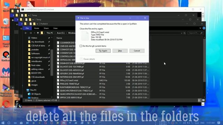The image size is (223, 125).
Task: Open the address bar history dropdown
Action: coord(182,33)
